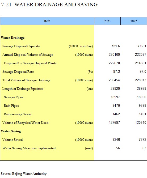Select Volume of Recycled Water Used label
Screen dimensions: 147x178
tap(25, 123)
